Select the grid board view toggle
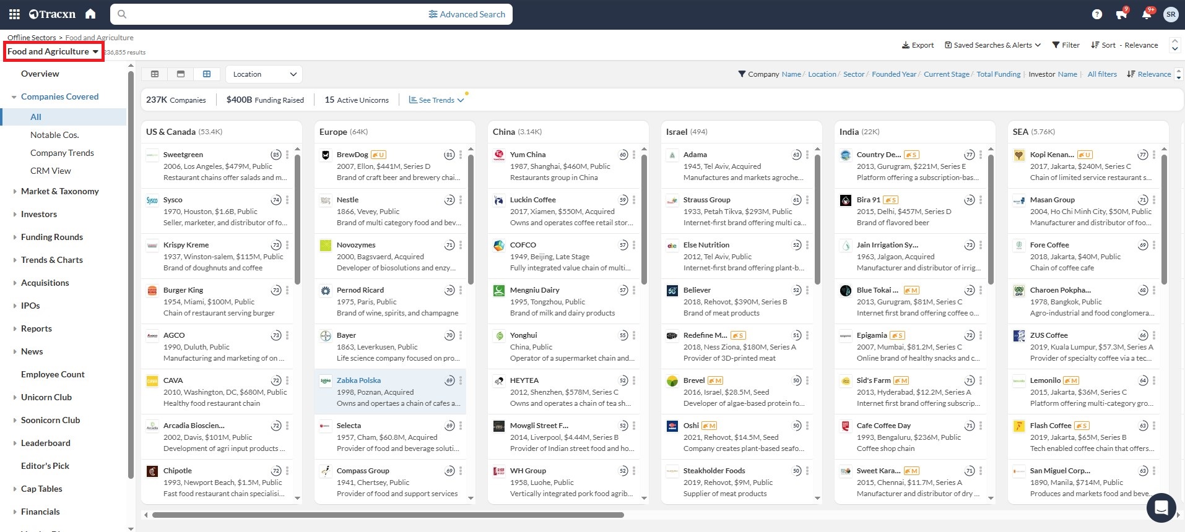 pos(207,74)
